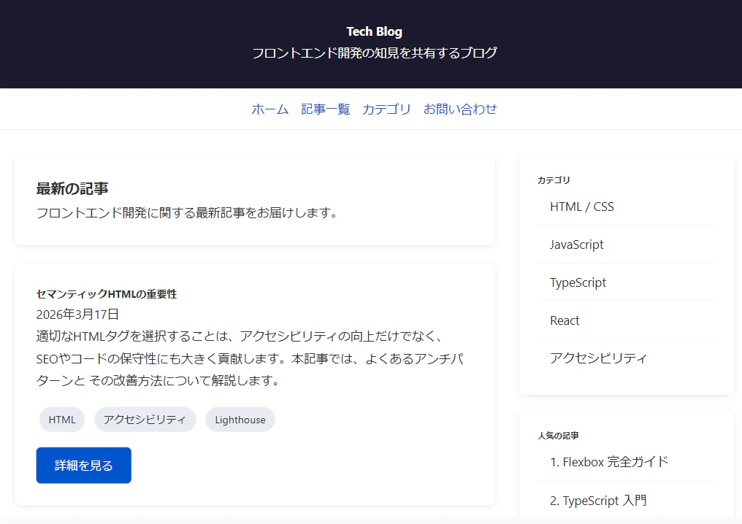The width and height of the screenshot is (742, 524).
Task: Select the Lighthouse tag chip
Action: 240,420
